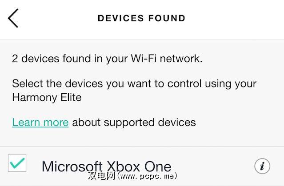
Task: Go back from the Devices Found screen
Action: coord(13,18)
